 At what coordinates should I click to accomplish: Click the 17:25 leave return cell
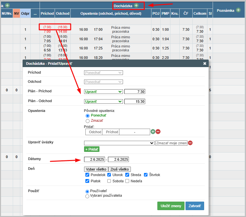(98, 48)
